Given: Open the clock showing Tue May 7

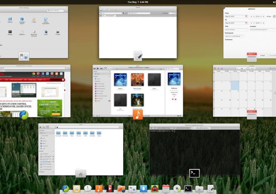Looking at the screenshot, I should (x=138, y=2).
